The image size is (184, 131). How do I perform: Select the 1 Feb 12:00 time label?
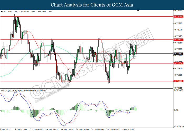point(127,129)
